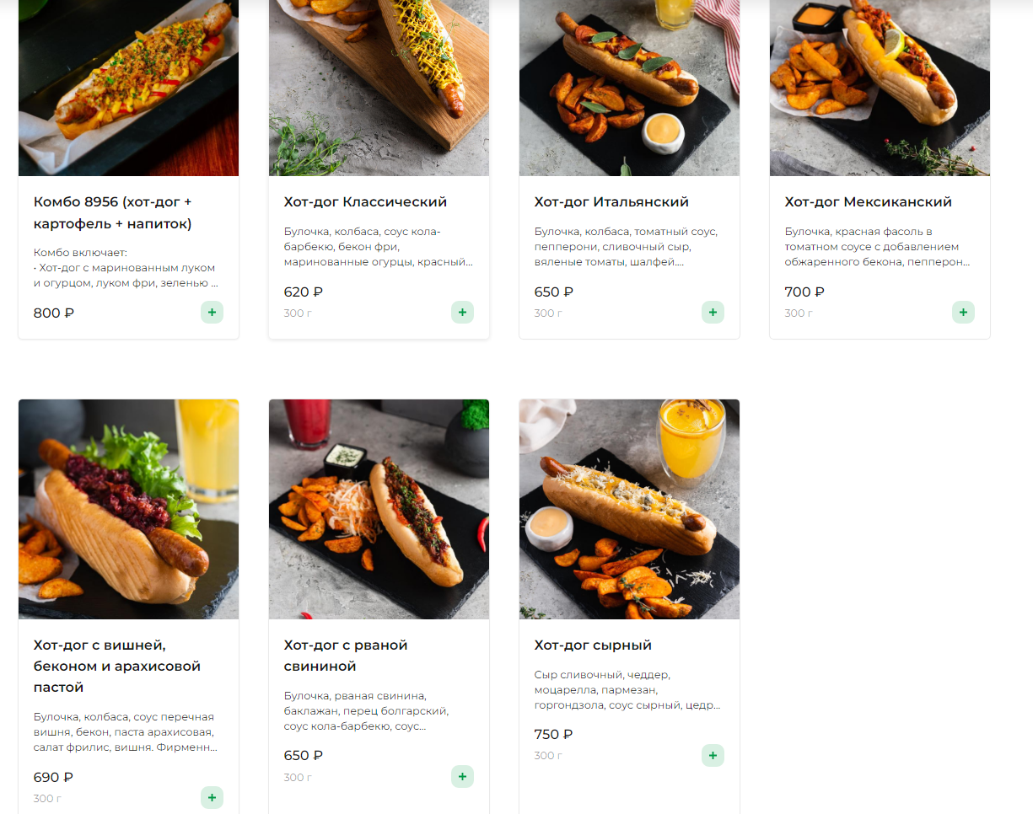Open Комбо 8956 product photo
This screenshot has width=1033, height=814.
(128, 88)
